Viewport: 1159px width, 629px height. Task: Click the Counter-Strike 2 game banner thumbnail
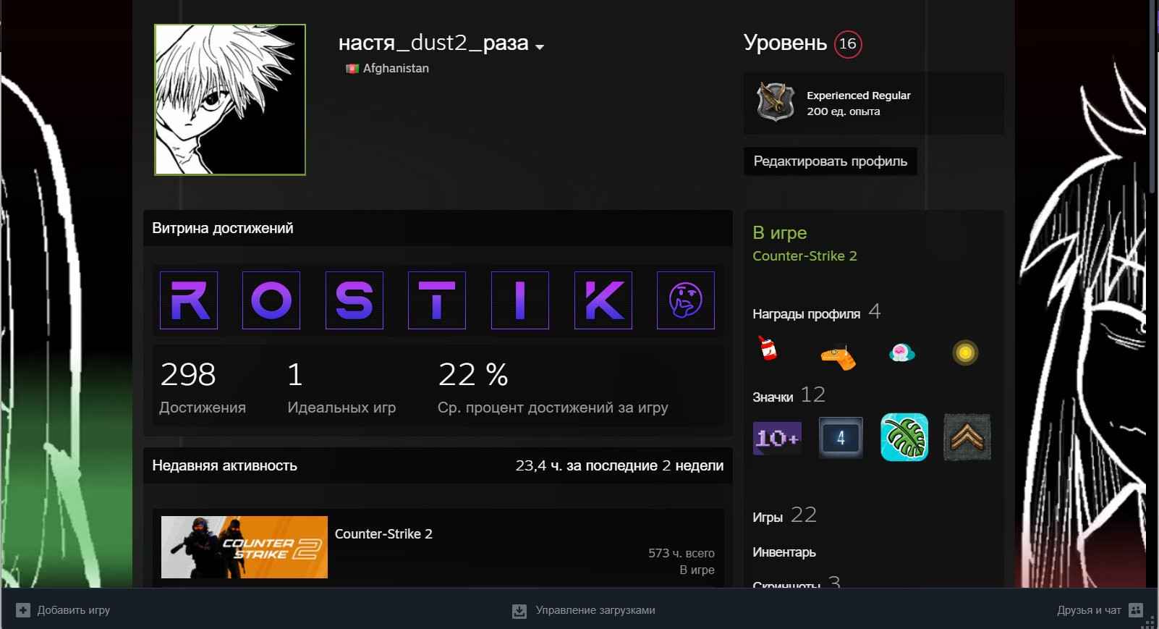pos(245,547)
